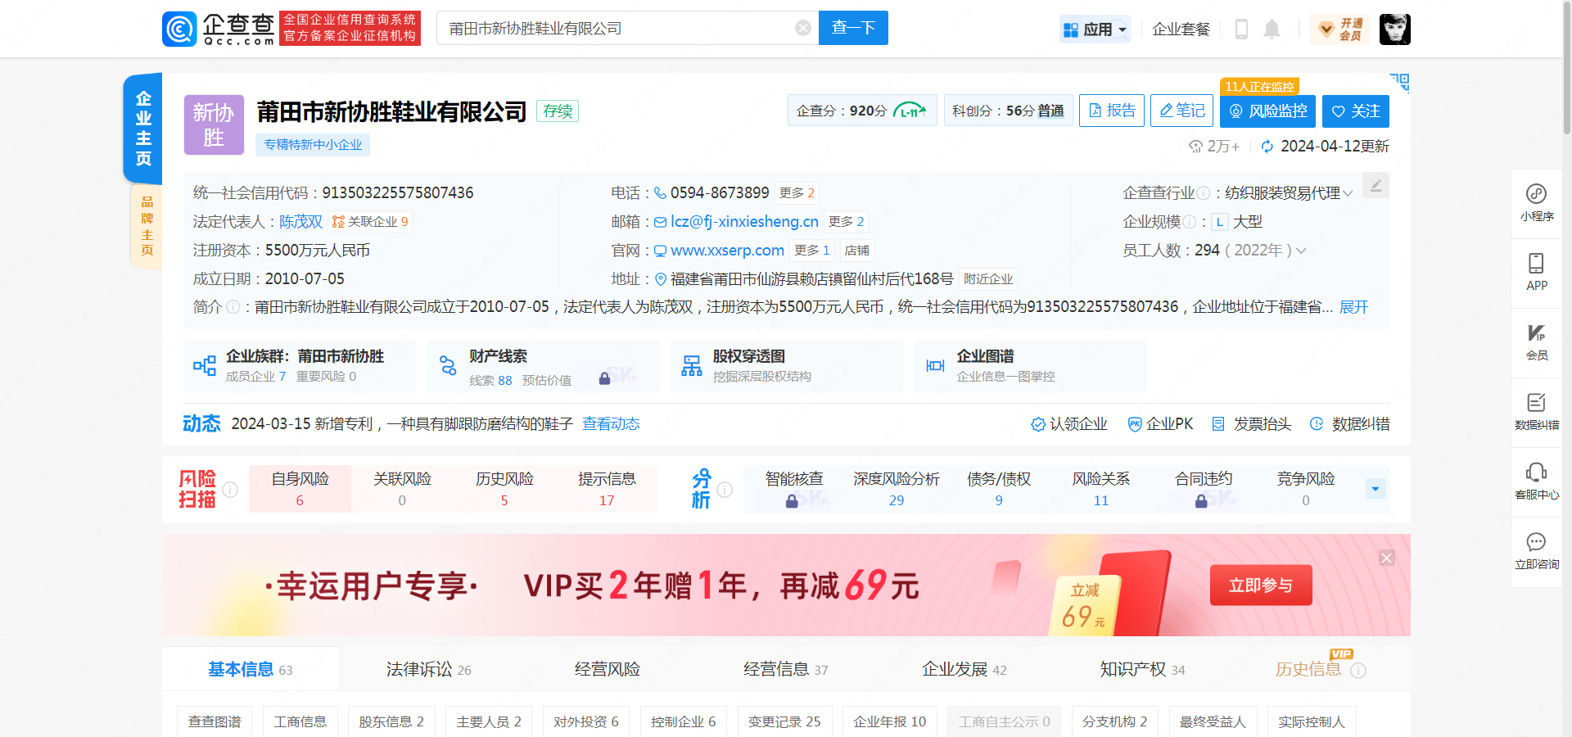Open the mobile phone icon in header
This screenshot has height=737, width=1572.
click(x=1241, y=29)
